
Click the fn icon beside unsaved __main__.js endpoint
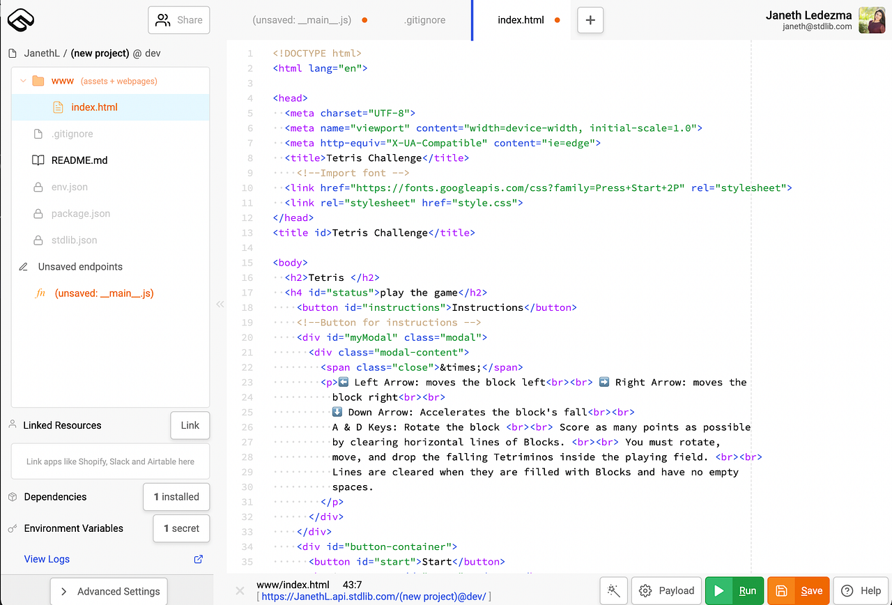pyautogui.click(x=40, y=293)
